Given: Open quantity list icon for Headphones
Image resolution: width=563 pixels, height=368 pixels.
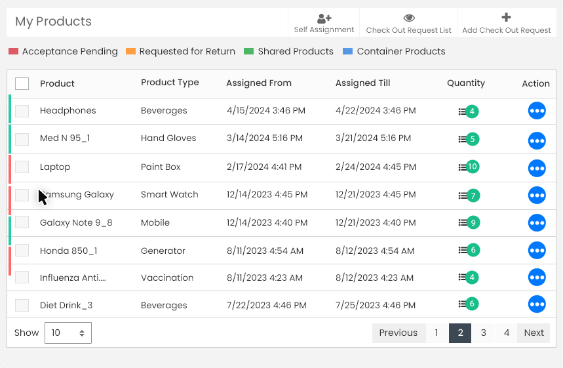Looking at the screenshot, I should [x=463, y=112].
